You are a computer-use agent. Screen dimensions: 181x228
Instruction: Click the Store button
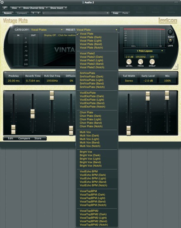point(38,138)
